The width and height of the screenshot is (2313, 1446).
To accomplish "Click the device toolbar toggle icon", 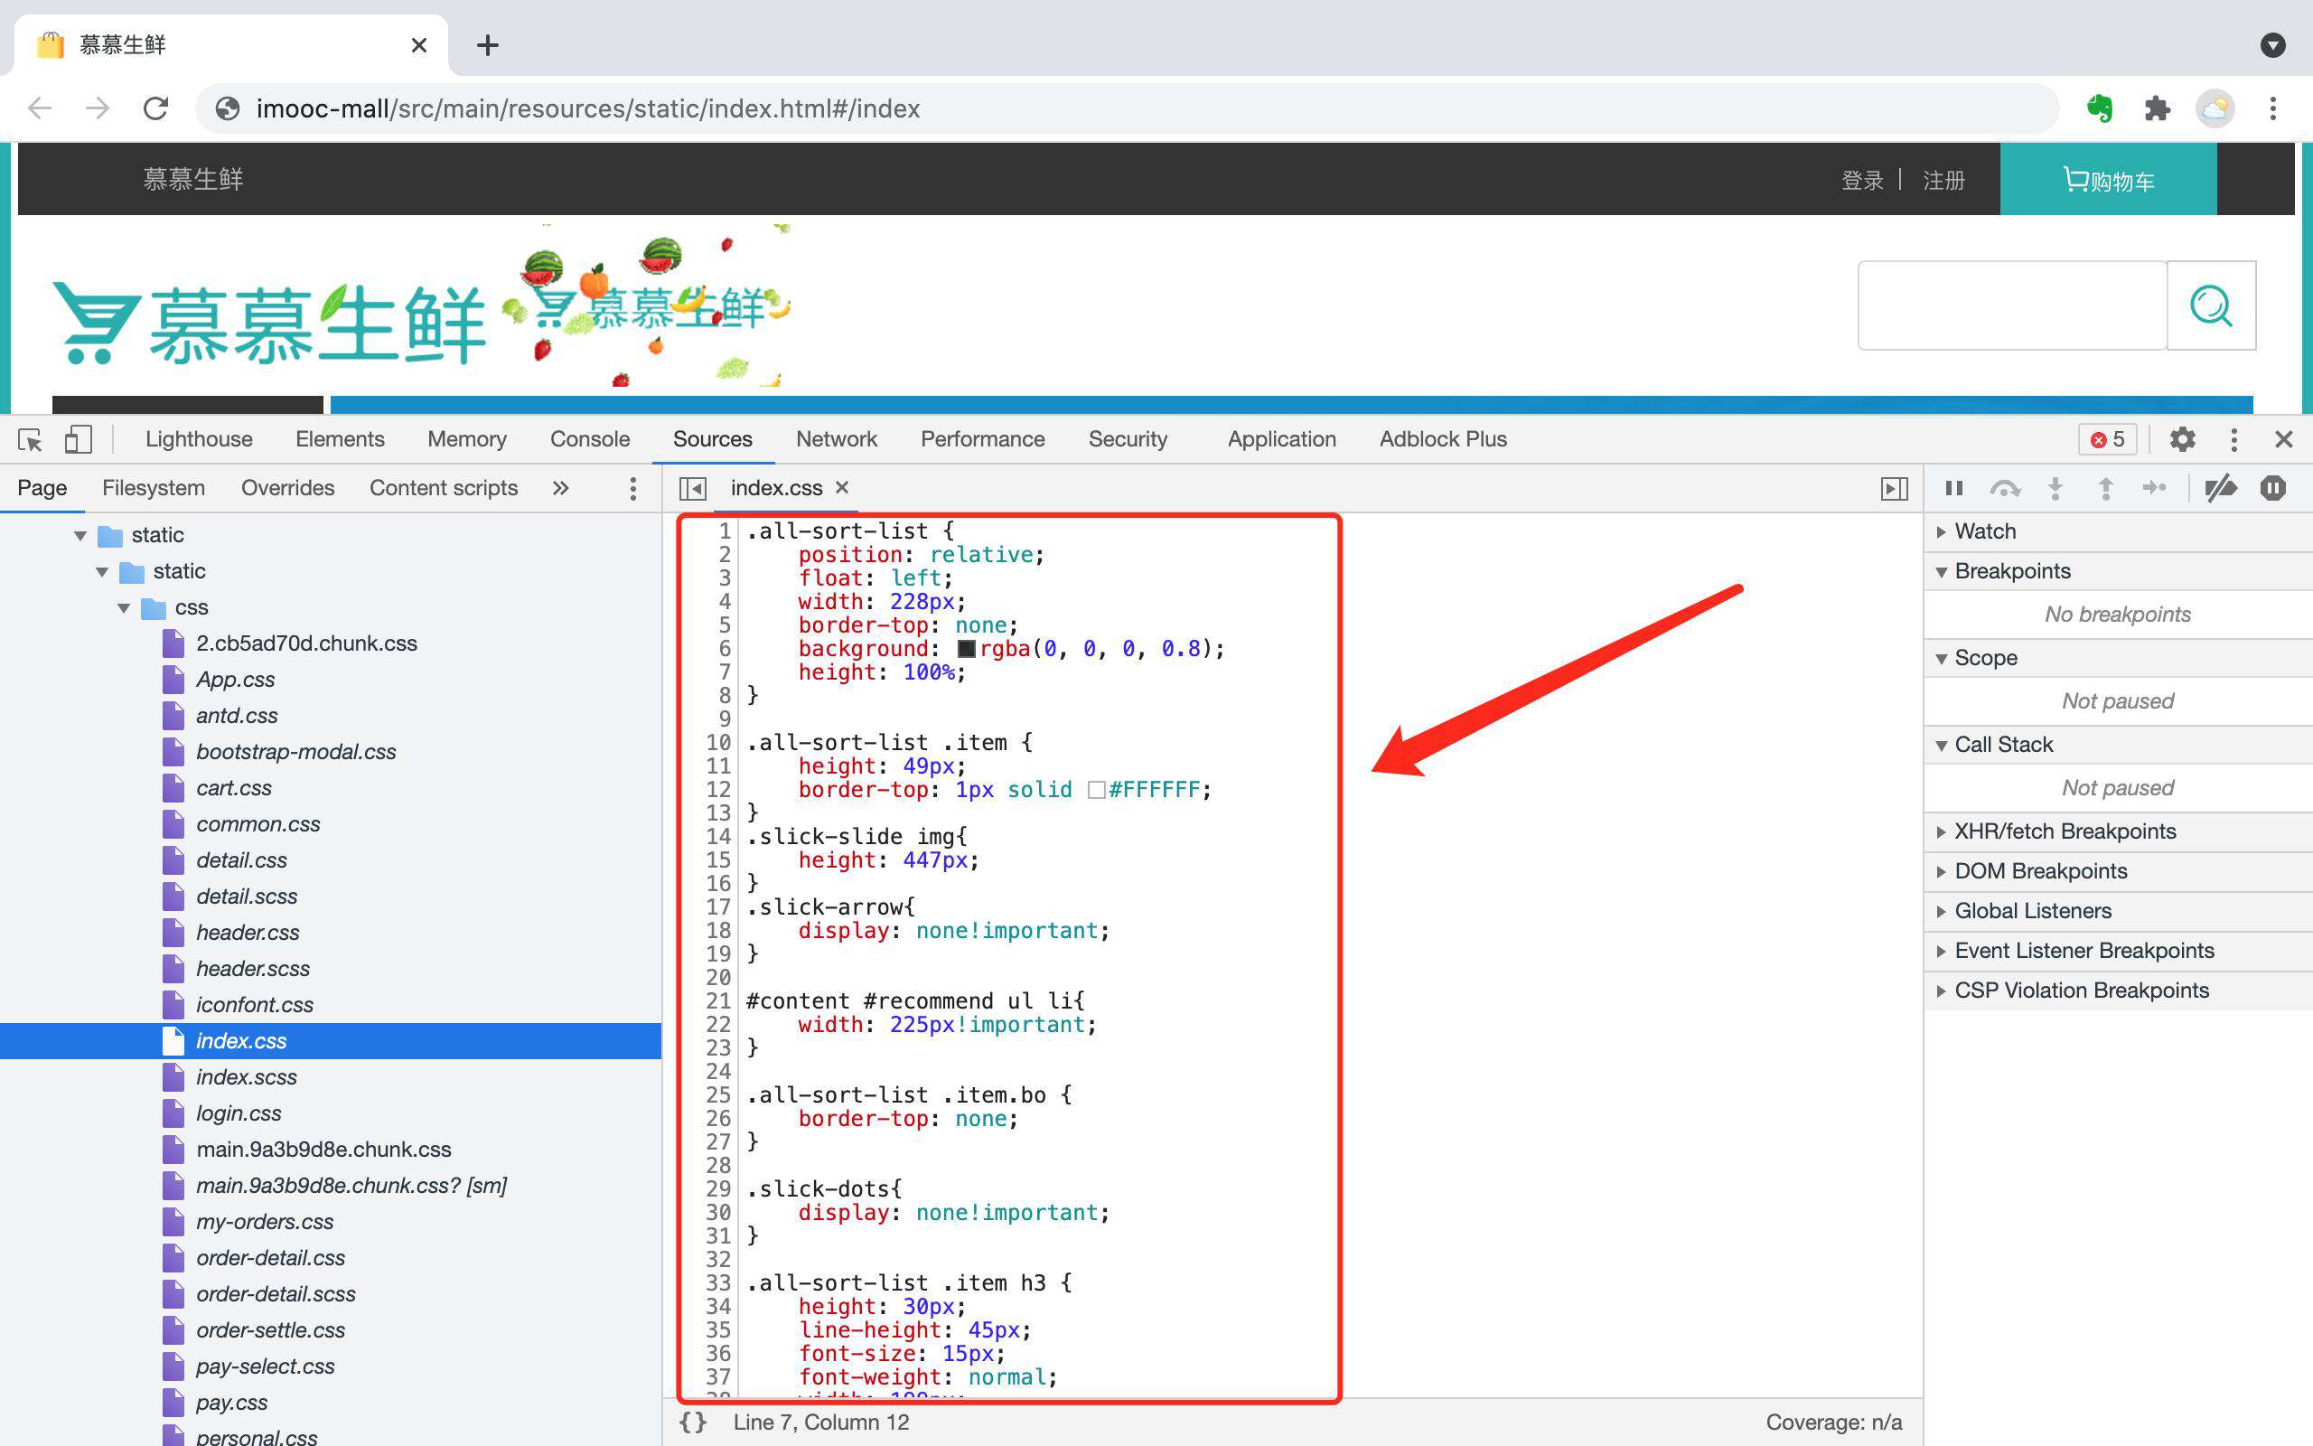I will (79, 438).
